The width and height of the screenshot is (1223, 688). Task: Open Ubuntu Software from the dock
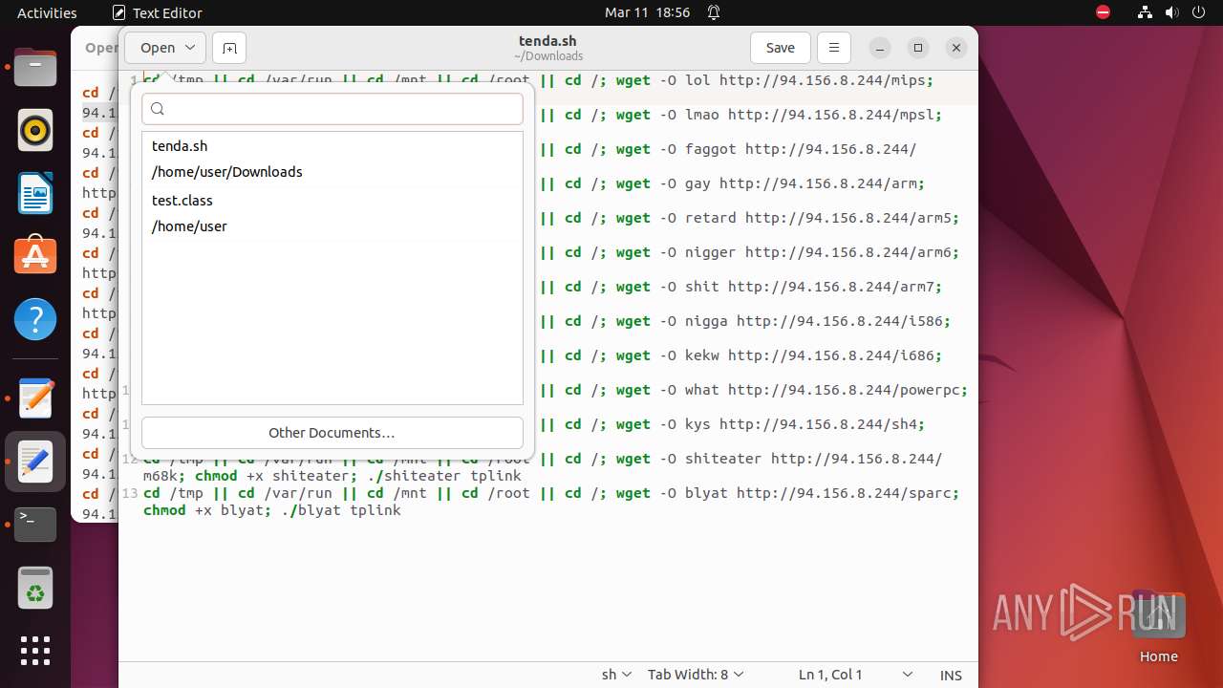(35, 256)
